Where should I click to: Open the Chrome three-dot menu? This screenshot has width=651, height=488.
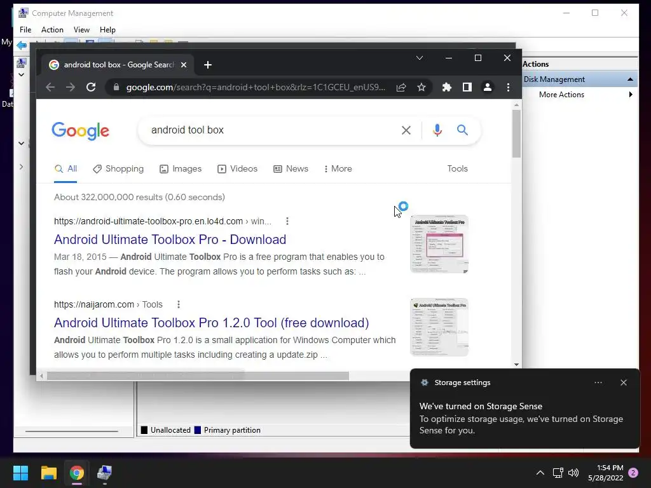508,87
